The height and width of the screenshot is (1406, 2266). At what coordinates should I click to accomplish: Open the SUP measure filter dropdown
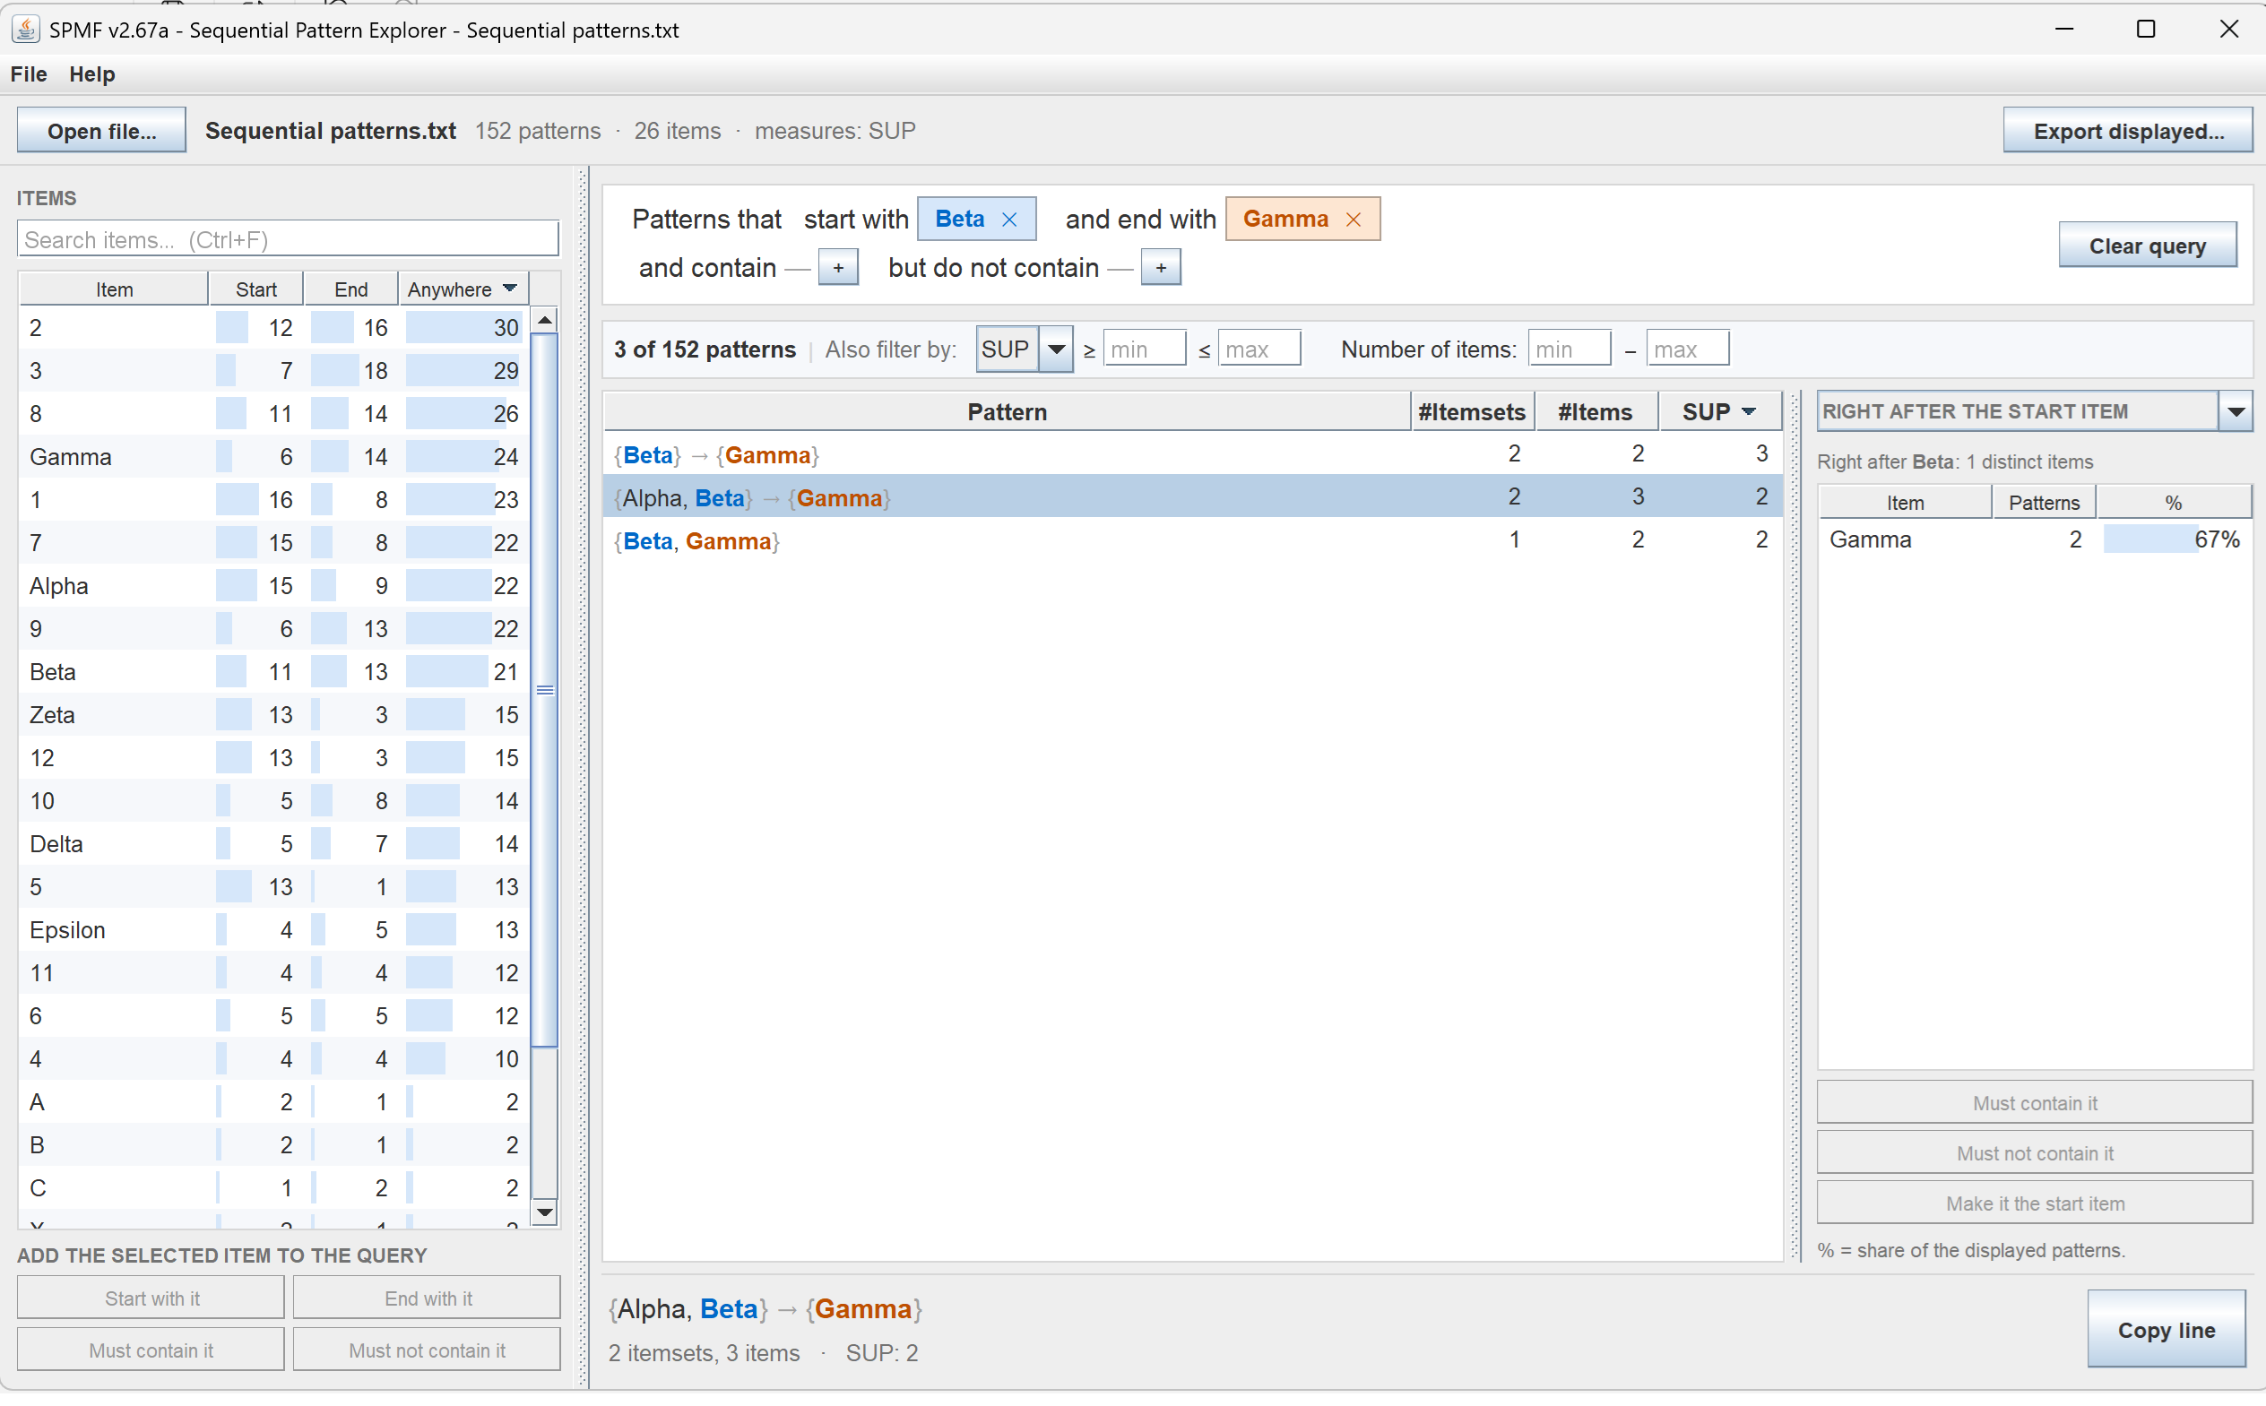pos(1056,349)
